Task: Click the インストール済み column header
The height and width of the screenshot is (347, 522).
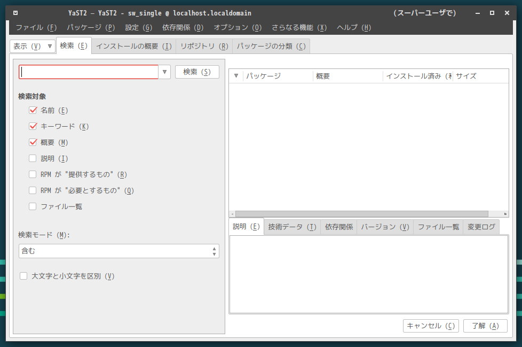Action: point(418,76)
